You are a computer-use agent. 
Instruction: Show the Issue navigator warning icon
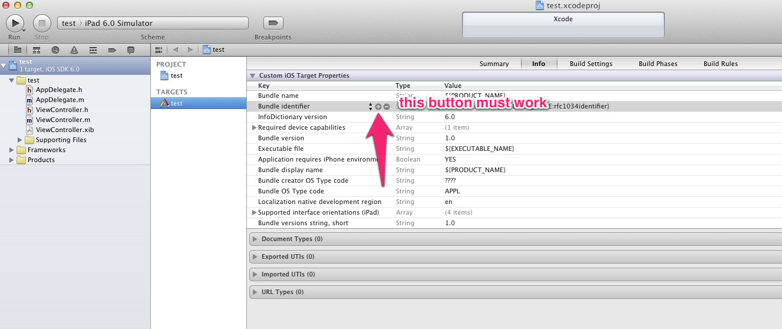[74, 50]
